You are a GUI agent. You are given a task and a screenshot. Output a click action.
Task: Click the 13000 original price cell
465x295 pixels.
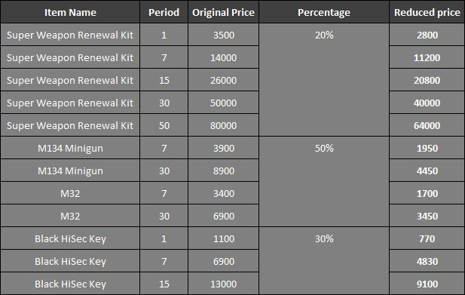223,284
